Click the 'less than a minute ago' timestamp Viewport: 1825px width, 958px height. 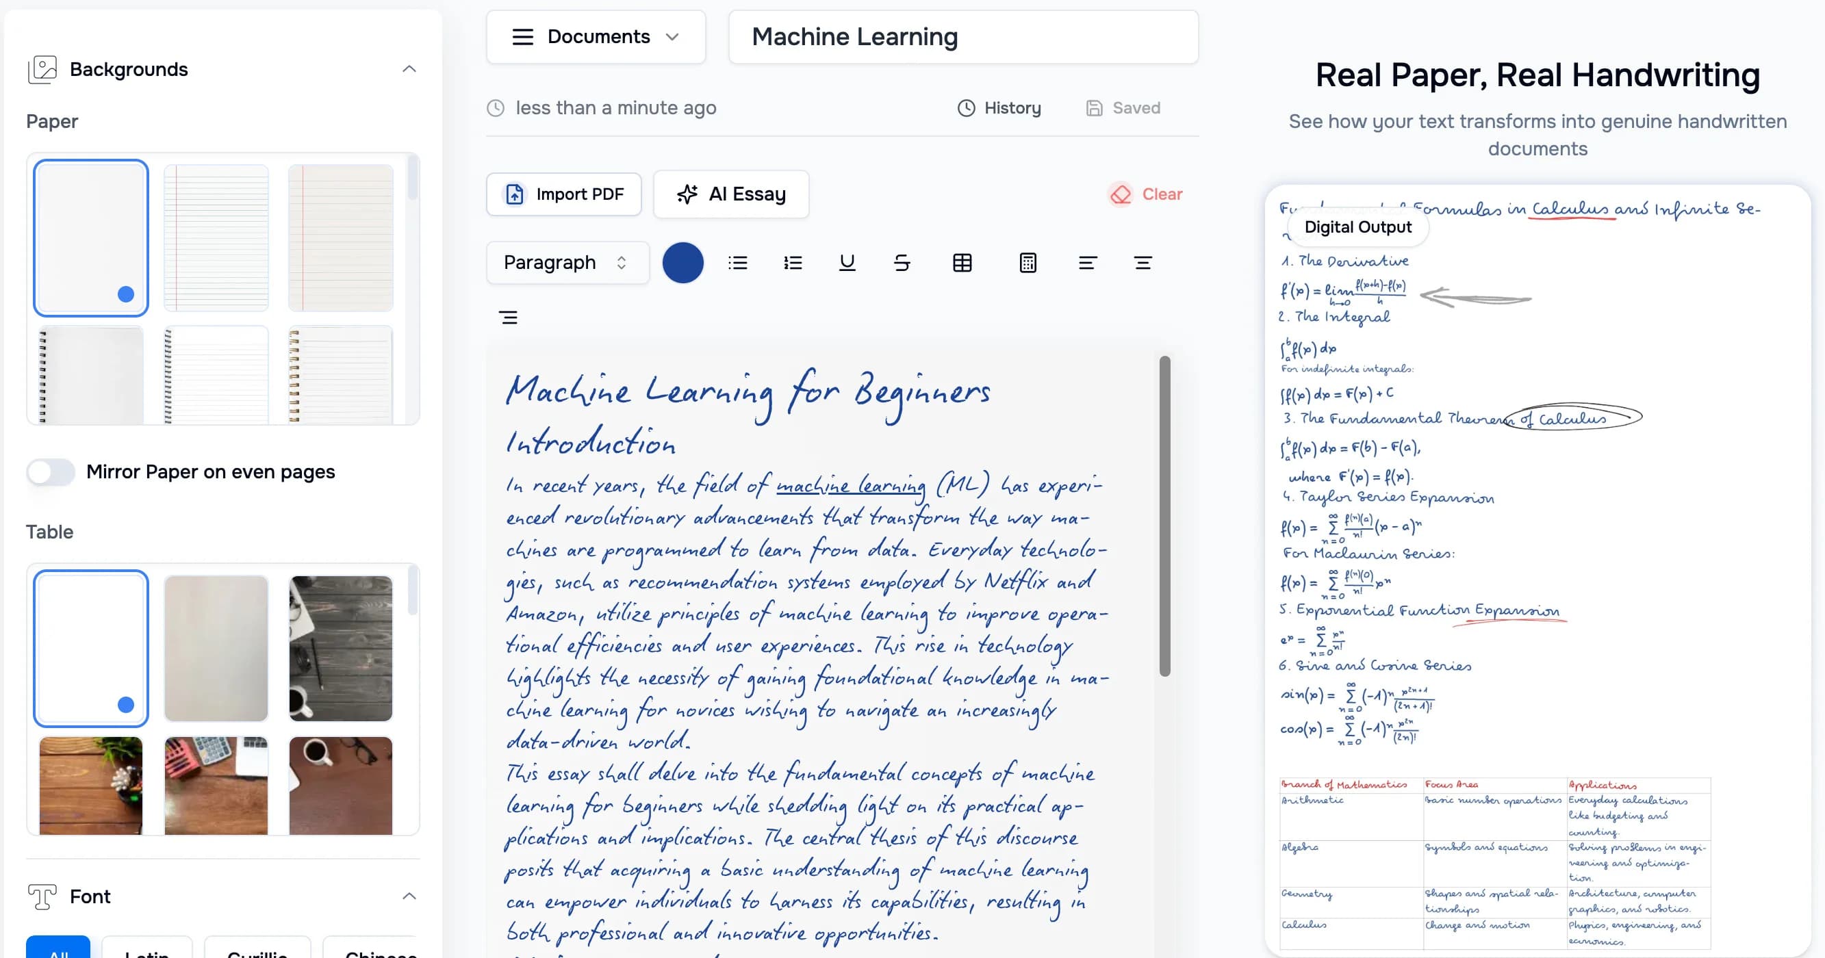pyautogui.click(x=615, y=107)
